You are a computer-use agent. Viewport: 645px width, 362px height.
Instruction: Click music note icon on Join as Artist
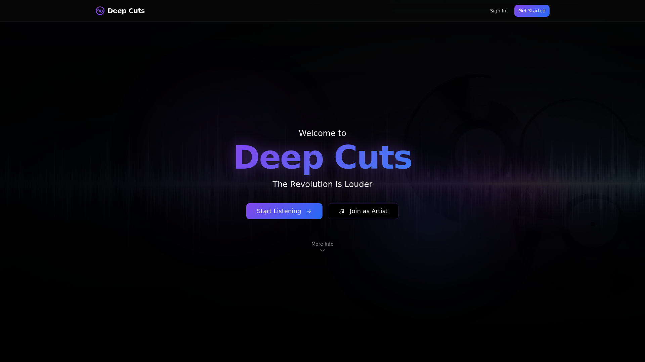coord(342,211)
